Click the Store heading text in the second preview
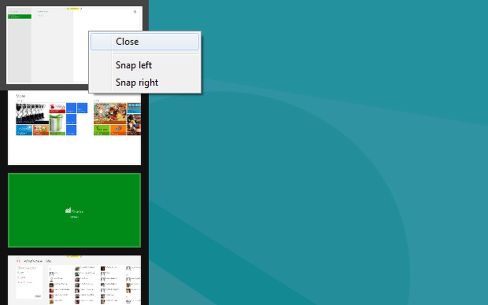 pos(20,96)
